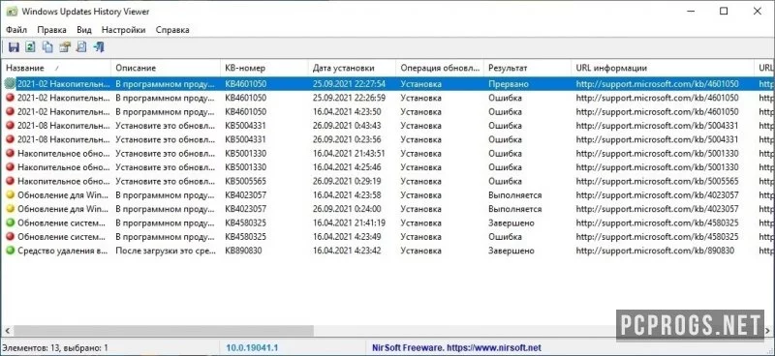The width and height of the screenshot is (775, 356).
Task: Click the horizontal scrollbar left arrow
Action: point(7,330)
